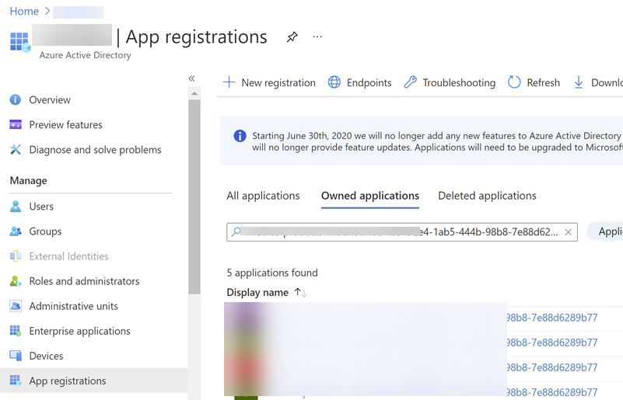Click the sidebar scrollbar up arrow

tap(194, 94)
